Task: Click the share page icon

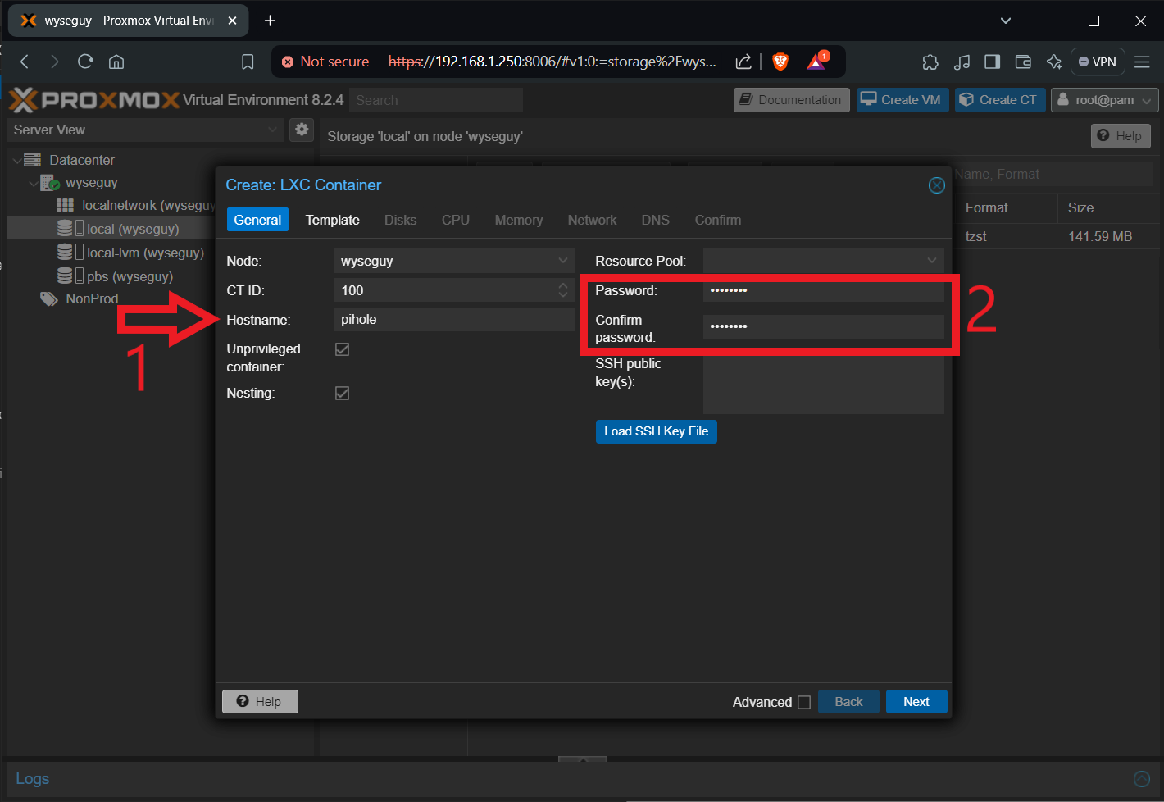Action: 743,62
